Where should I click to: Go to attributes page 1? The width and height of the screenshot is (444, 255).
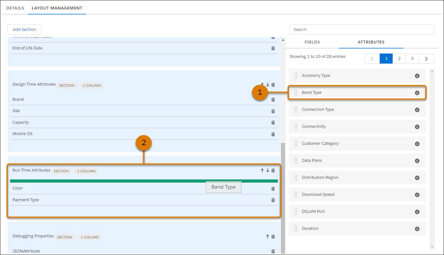386,59
